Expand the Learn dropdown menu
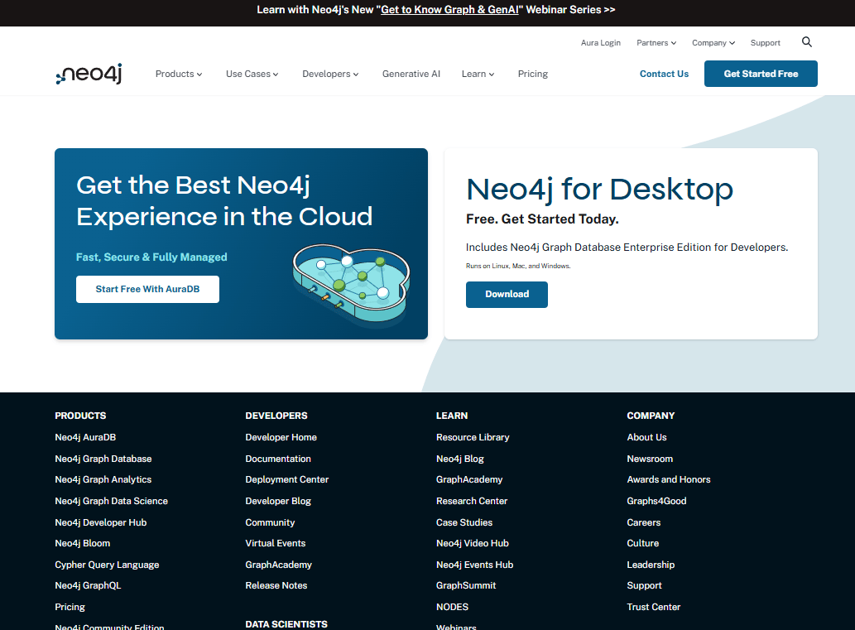This screenshot has height=630, width=855. tap(478, 74)
